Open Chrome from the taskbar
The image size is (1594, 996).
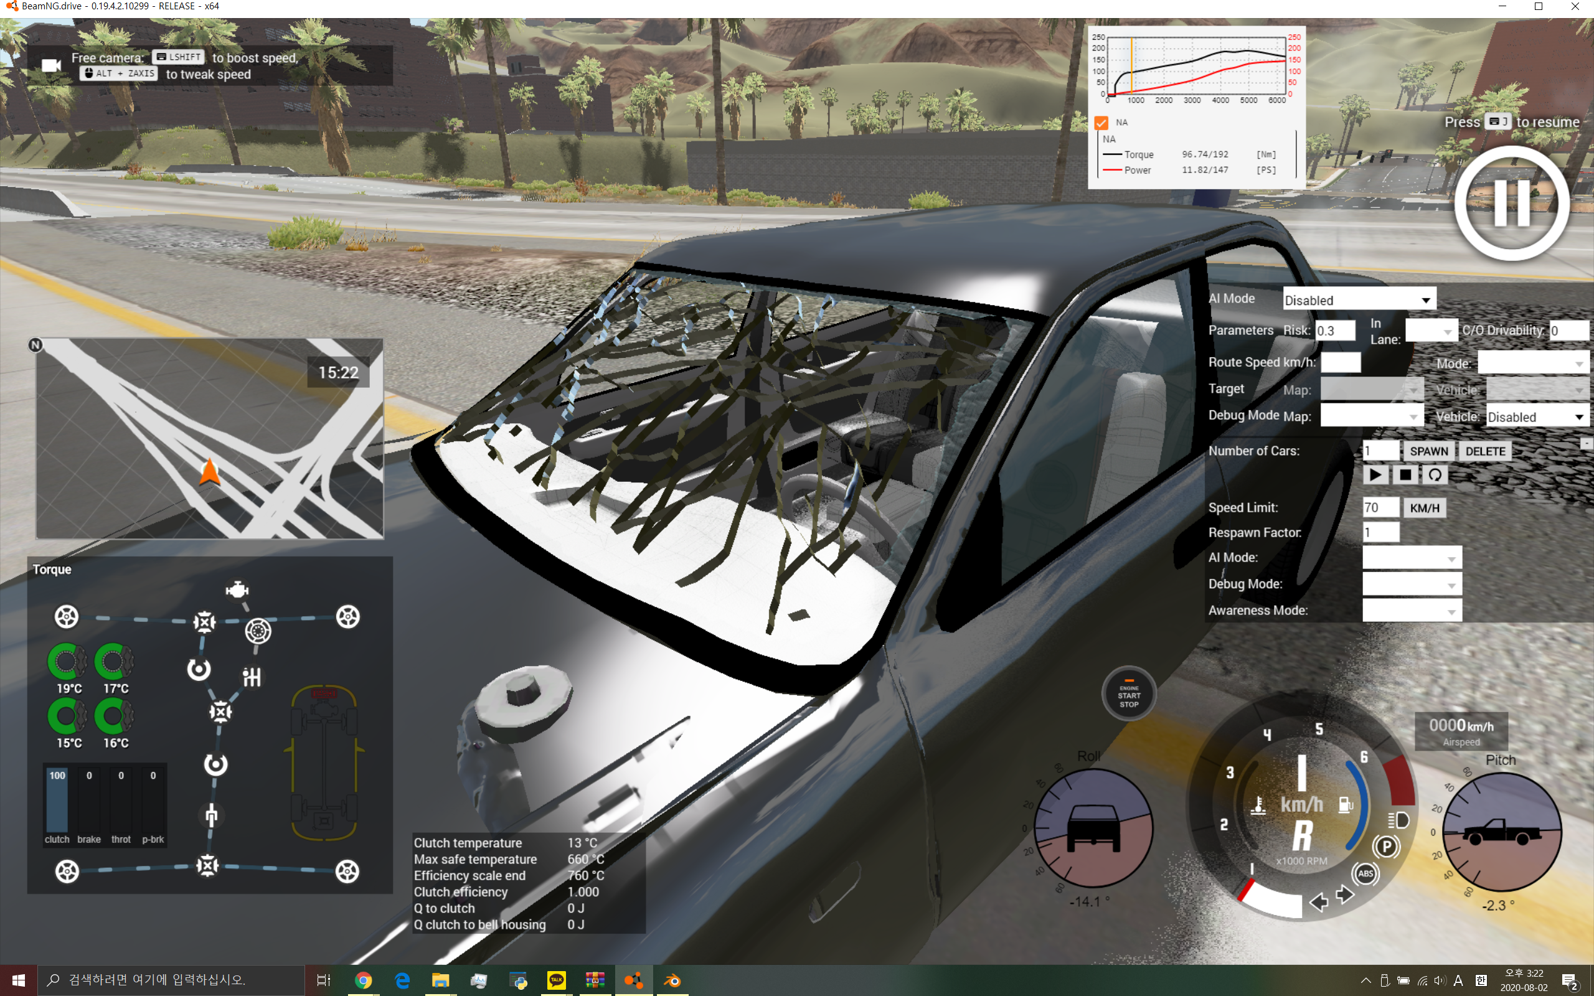click(363, 980)
